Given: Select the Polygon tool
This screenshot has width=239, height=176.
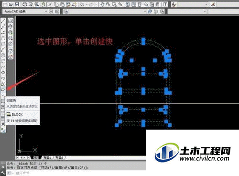Looking at the screenshot, I should coord(3,38).
